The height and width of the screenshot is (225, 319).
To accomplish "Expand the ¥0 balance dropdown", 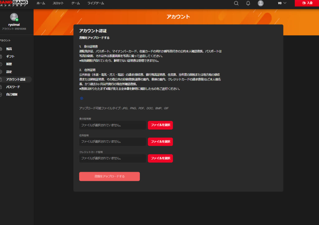I will pos(282,3).
